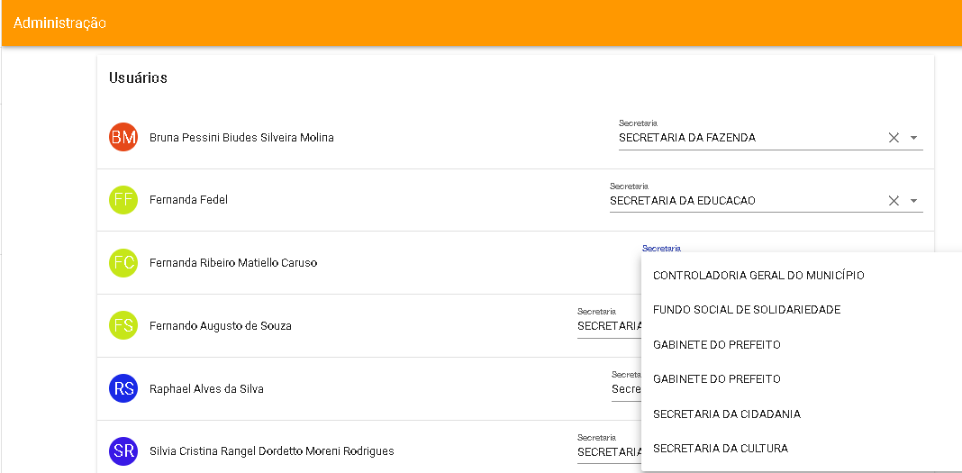Screen dimensions: 962x473
Task: Click Silvia Cristina Rangel Dordetto Moreni Rodrigues
Action: 272,451
